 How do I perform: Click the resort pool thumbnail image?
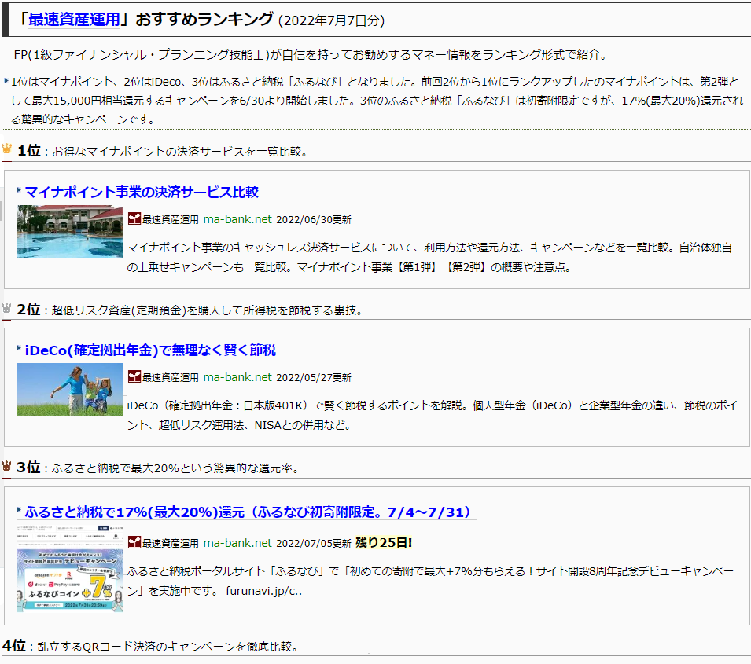click(69, 231)
